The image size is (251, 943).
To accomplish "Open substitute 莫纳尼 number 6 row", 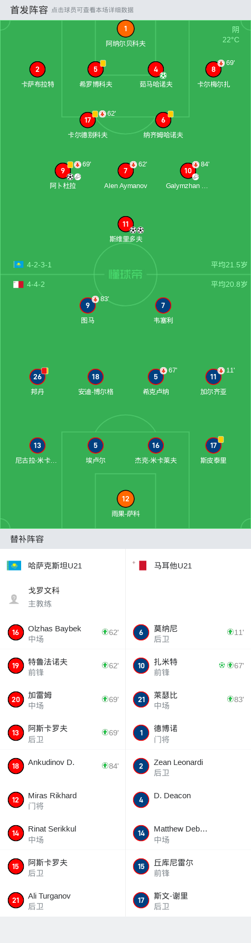I will (188, 632).
